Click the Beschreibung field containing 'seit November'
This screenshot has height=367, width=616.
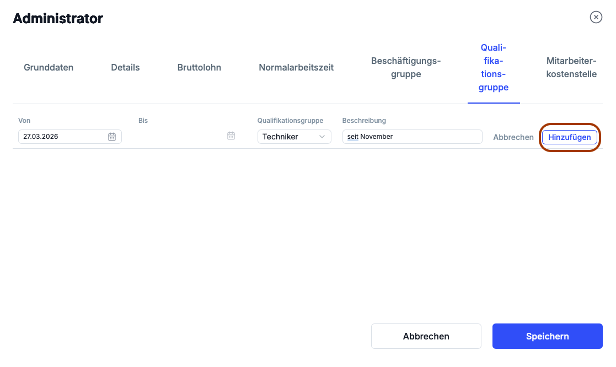(411, 137)
